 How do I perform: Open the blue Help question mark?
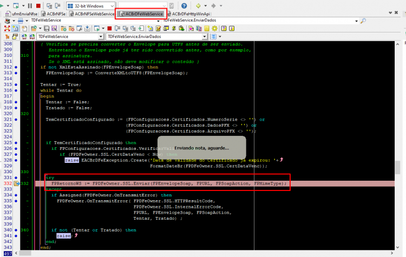click(x=184, y=6)
